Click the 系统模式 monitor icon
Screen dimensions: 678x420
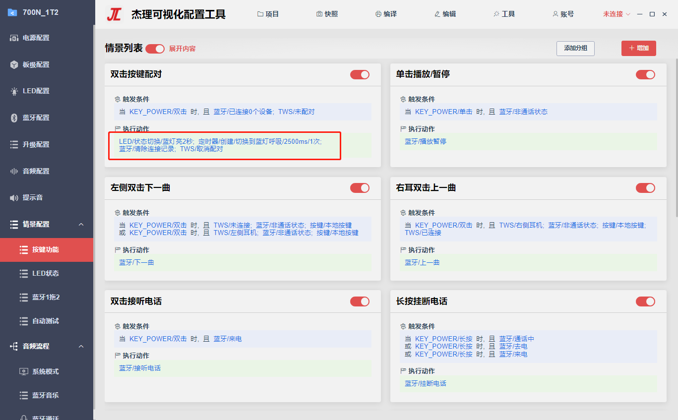coord(24,371)
